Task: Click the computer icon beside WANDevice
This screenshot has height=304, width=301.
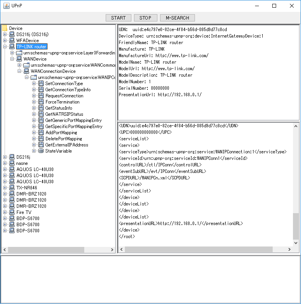Action: [19, 59]
